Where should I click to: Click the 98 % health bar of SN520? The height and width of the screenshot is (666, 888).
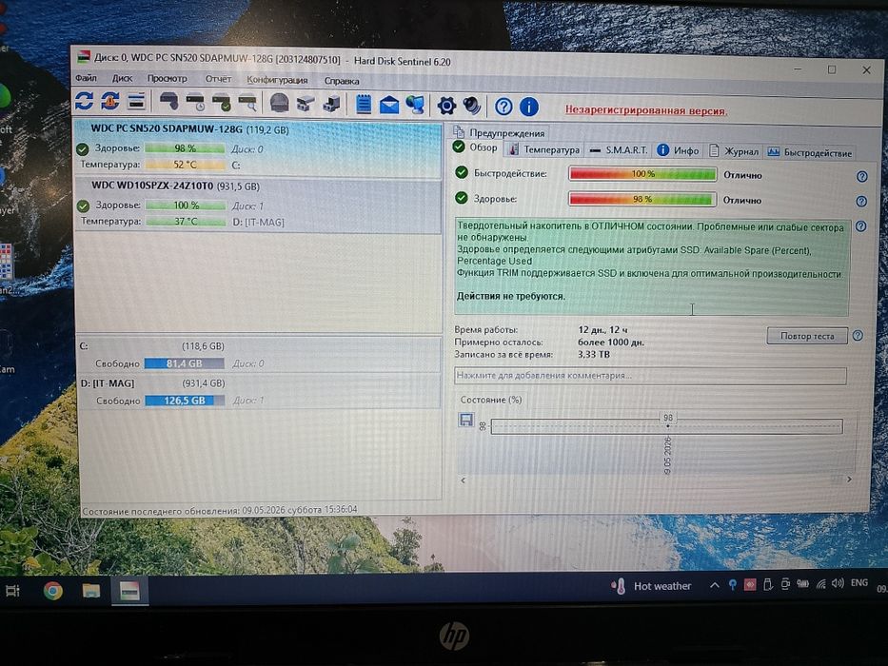[x=185, y=148]
